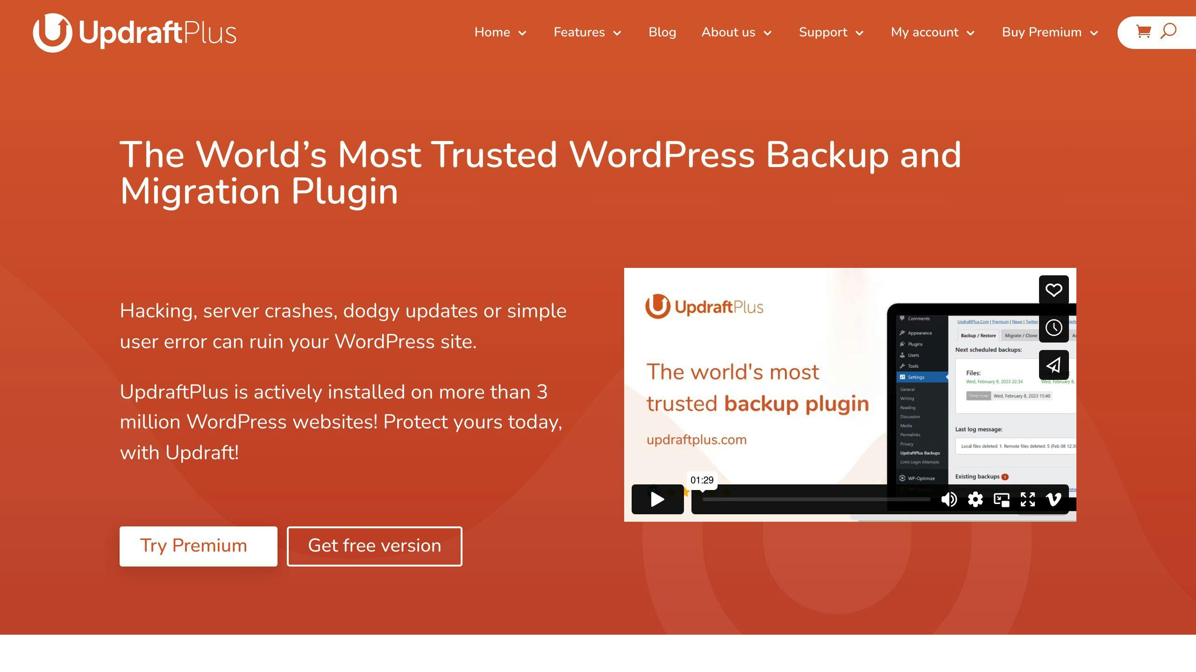Click the heart/save icon on video
Image resolution: width=1196 pixels, height=672 pixels.
[1054, 290]
